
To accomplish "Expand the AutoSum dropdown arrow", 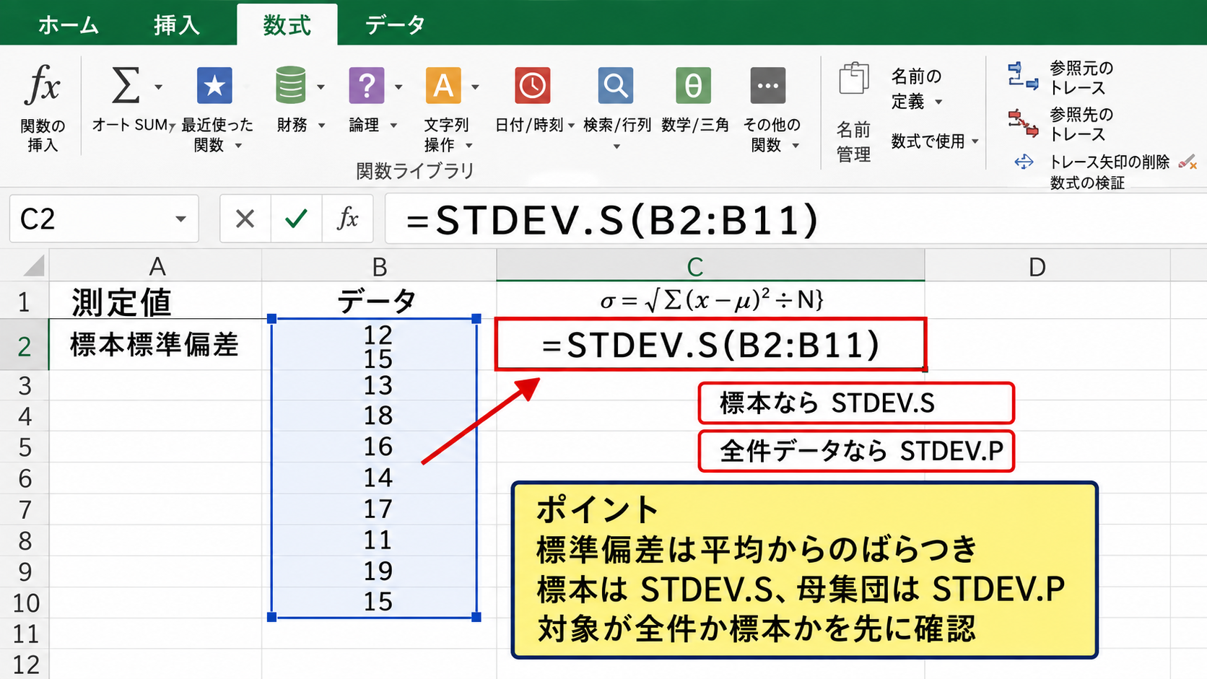I will (x=158, y=87).
